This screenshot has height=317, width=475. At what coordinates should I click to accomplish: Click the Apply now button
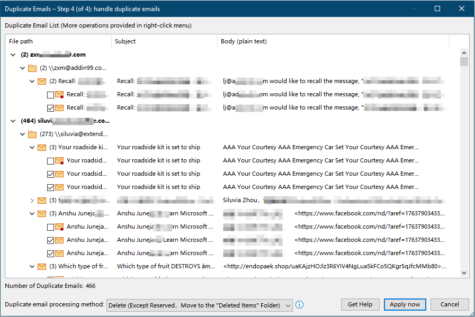click(x=405, y=304)
